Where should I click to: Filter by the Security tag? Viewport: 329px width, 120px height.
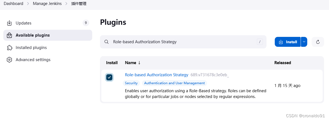coord(131,83)
